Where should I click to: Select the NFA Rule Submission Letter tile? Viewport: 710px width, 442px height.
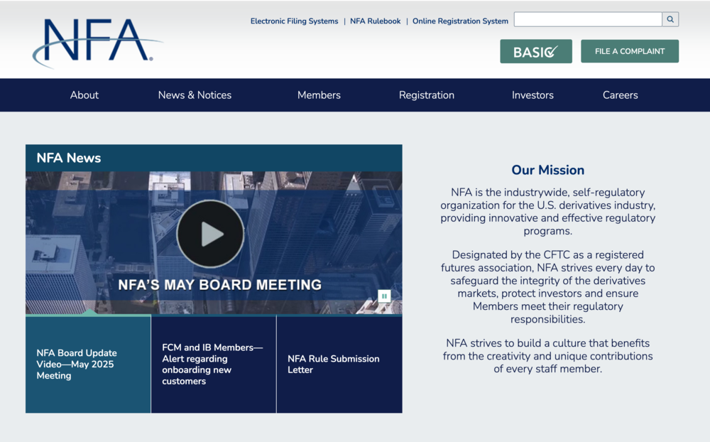coord(339,364)
